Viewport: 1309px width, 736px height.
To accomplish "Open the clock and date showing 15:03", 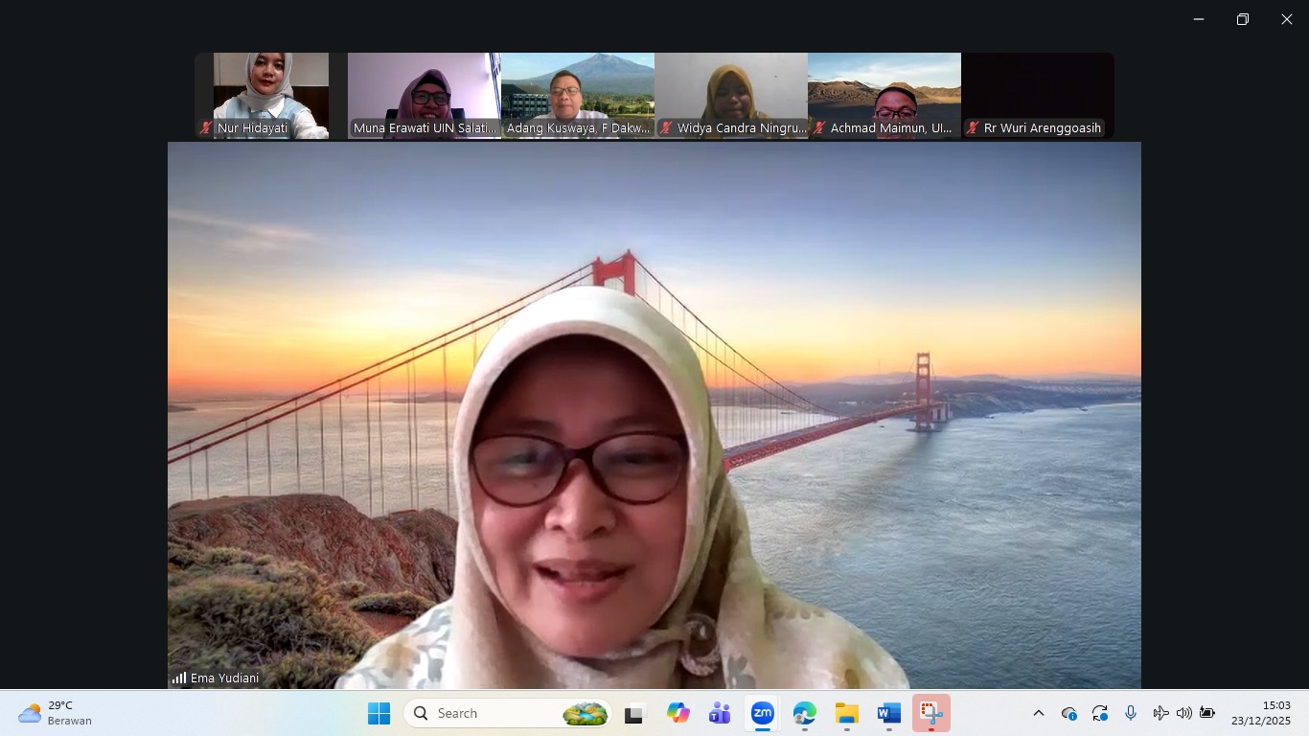I will click(x=1261, y=713).
